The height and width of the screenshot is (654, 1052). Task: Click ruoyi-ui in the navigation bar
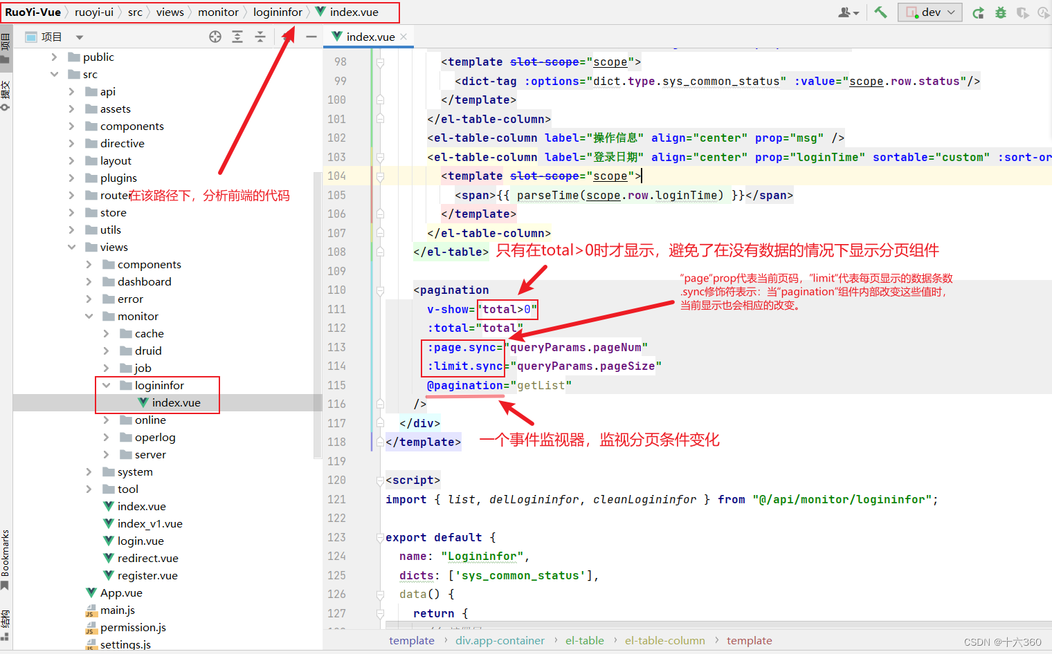(94, 12)
